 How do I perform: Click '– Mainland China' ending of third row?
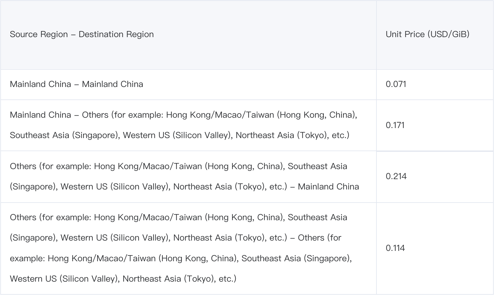click(x=325, y=187)
